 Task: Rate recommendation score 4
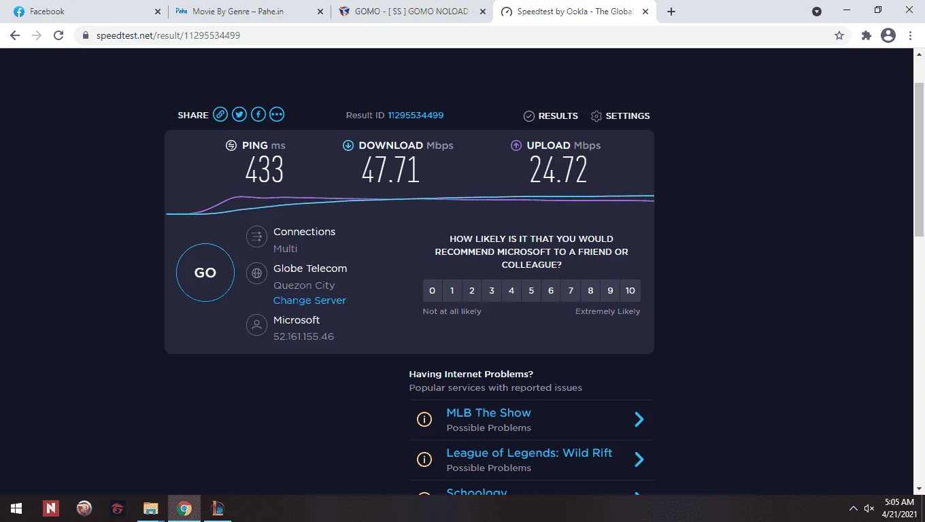(511, 291)
